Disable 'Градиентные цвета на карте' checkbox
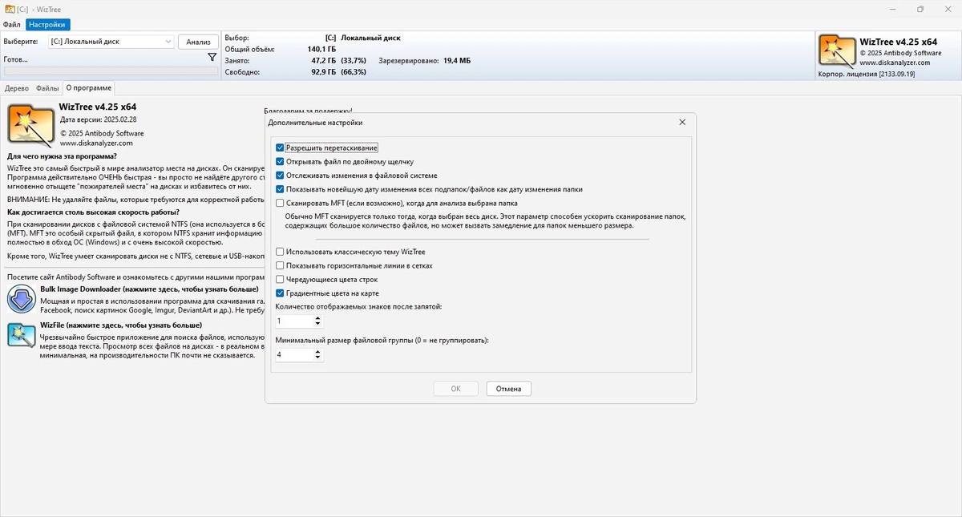The image size is (962, 517). (280, 293)
